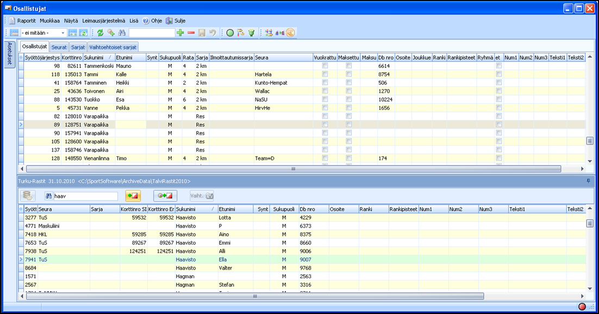Click the column-width table icon beside the filter dropdown
The height and width of the screenshot is (314, 599).
(x=73, y=33)
